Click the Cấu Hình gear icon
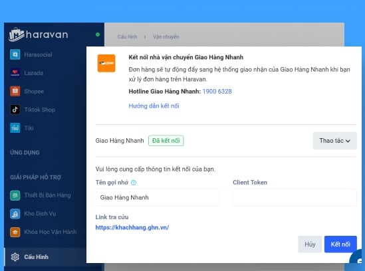This screenshot has width=365, height=271. [15, 257]
